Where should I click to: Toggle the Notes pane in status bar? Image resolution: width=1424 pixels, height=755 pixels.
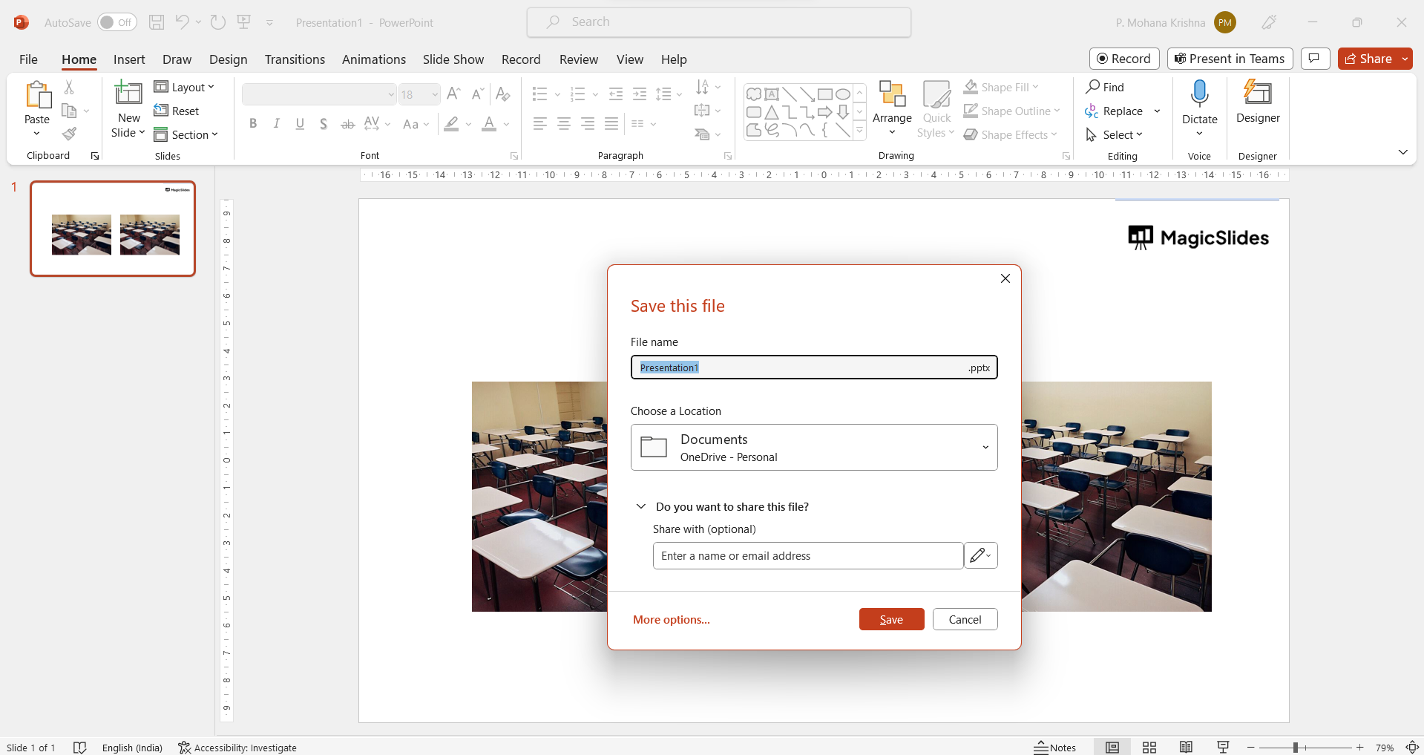click(x=1054, y=748)
